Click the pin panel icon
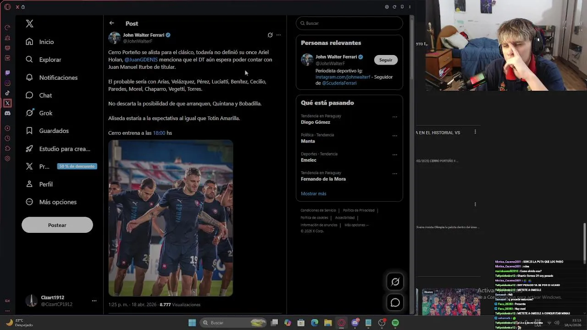This screenshot has height=330, width=587. [x=402, y=7]
